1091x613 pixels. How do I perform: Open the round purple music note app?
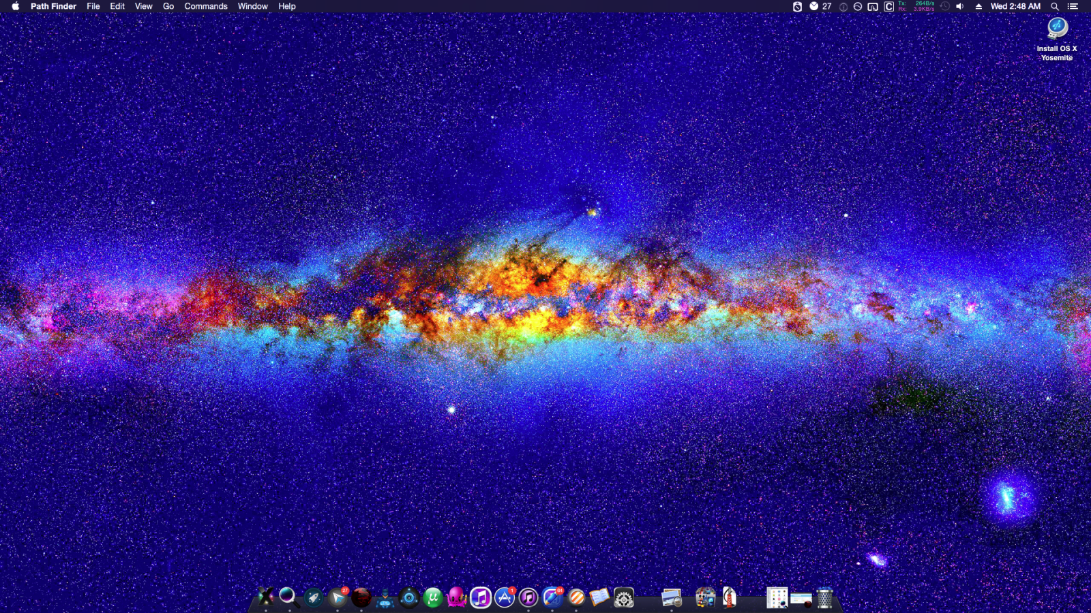click(x=528, y=597)
